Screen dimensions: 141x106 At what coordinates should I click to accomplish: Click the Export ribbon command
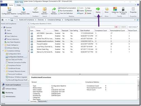[x=80, y=13]
